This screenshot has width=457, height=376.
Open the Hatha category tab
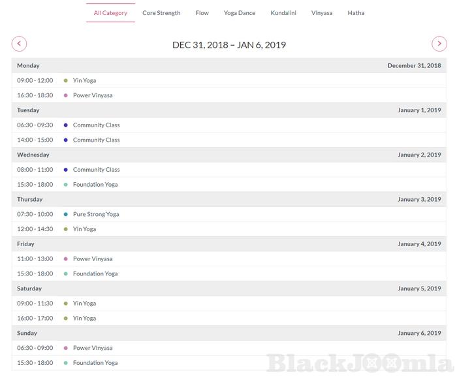coord(356,13)
